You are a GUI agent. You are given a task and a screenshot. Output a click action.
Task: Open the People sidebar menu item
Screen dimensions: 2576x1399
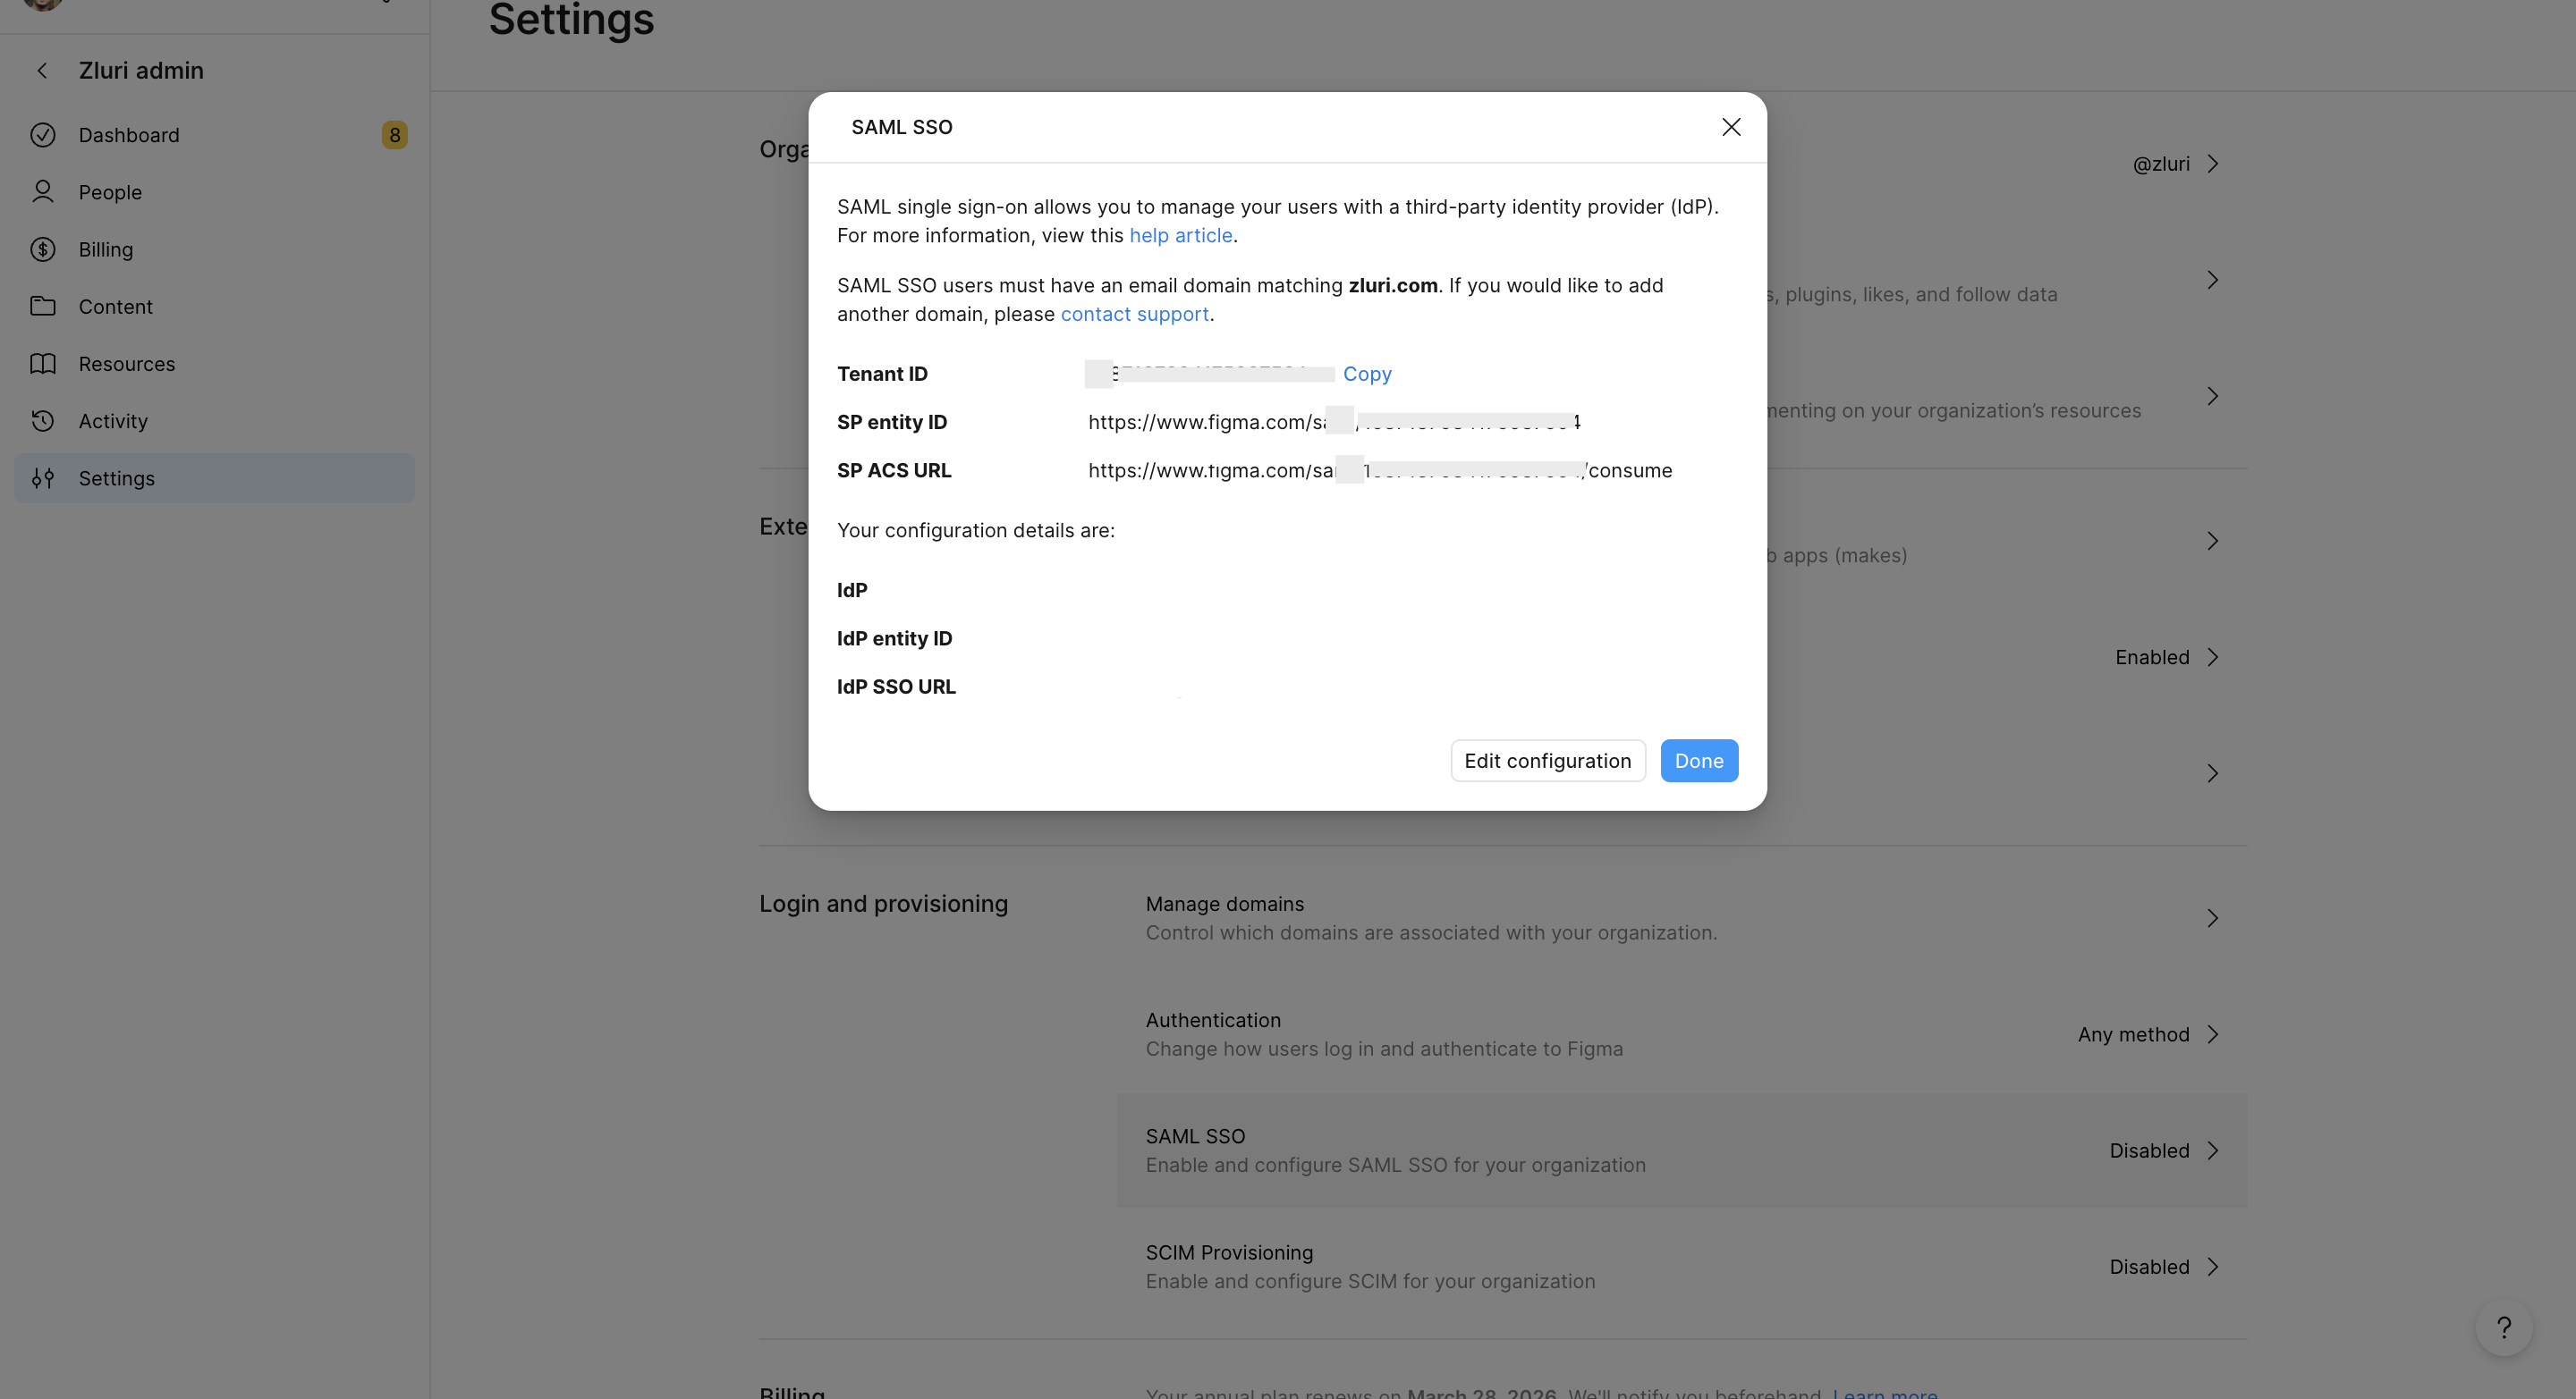(x=110, y=192)
